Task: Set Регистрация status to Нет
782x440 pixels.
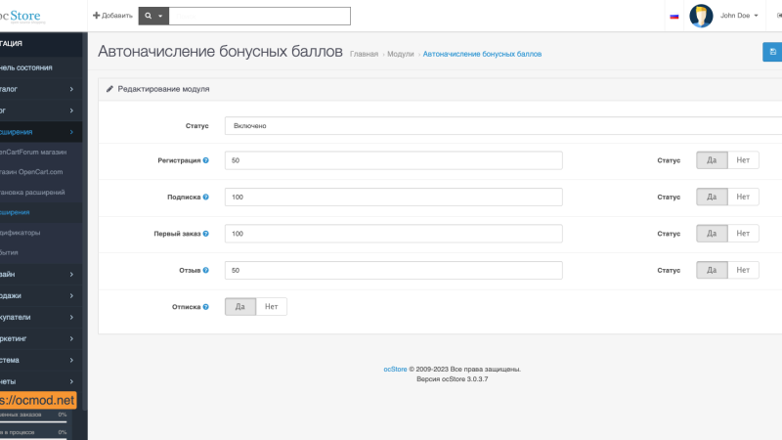Action: (743, 160)
